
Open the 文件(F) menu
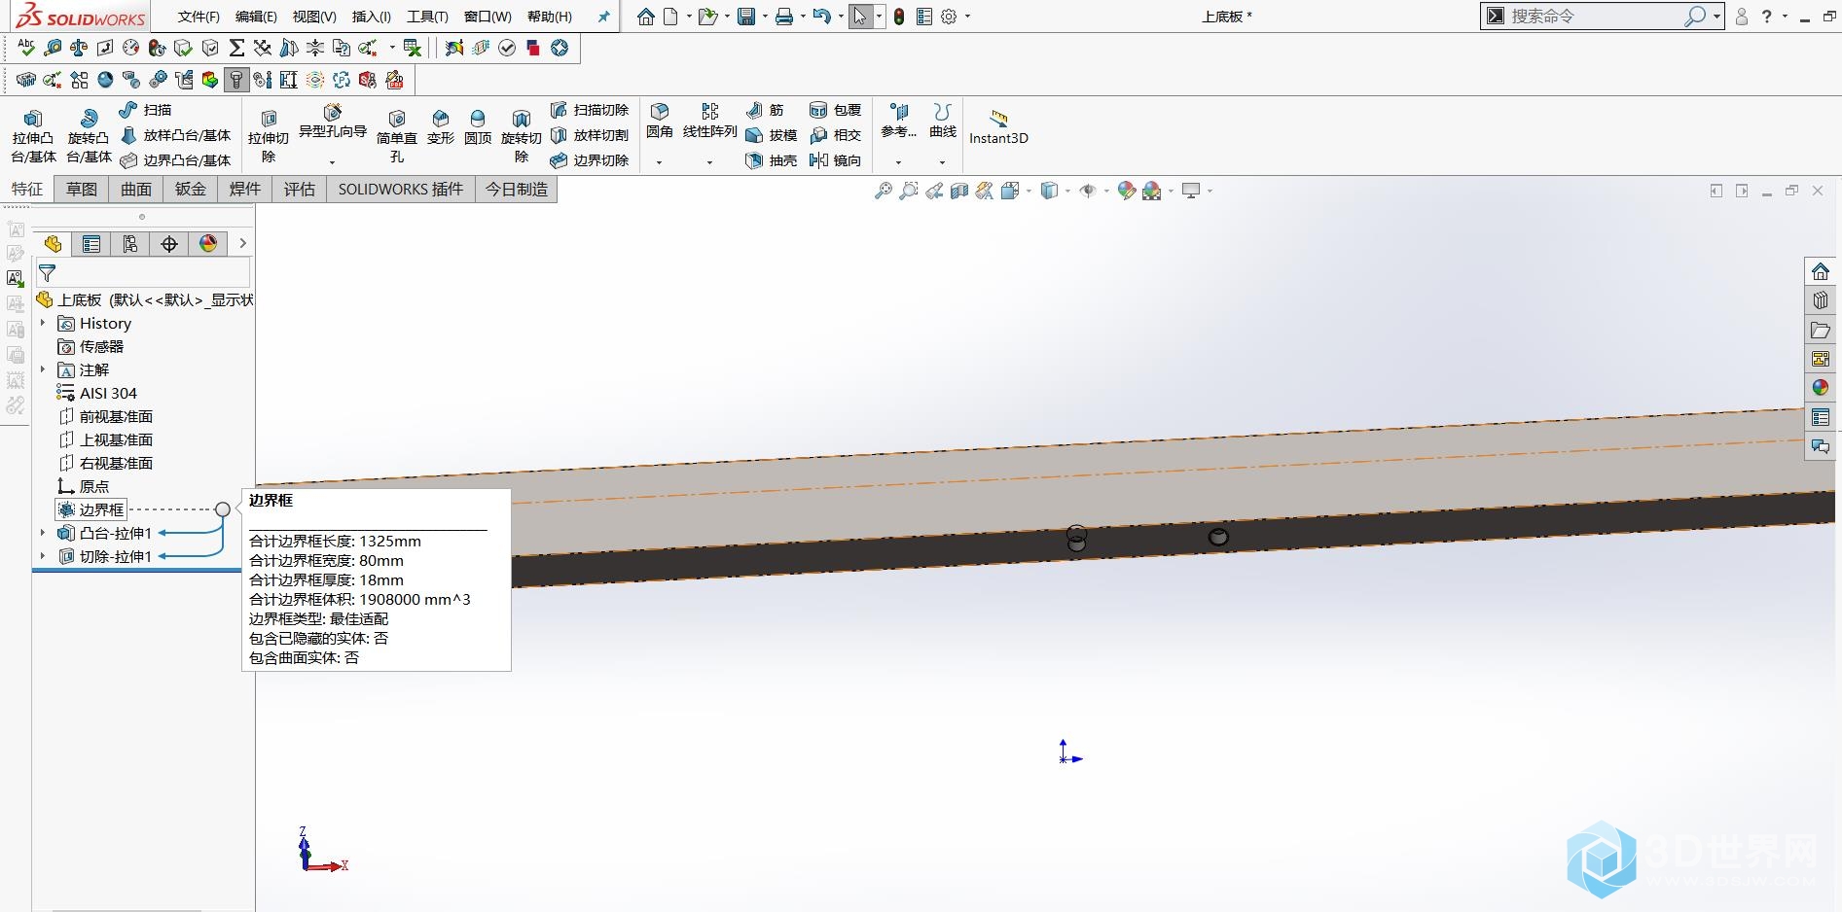[x=199, y=17]
